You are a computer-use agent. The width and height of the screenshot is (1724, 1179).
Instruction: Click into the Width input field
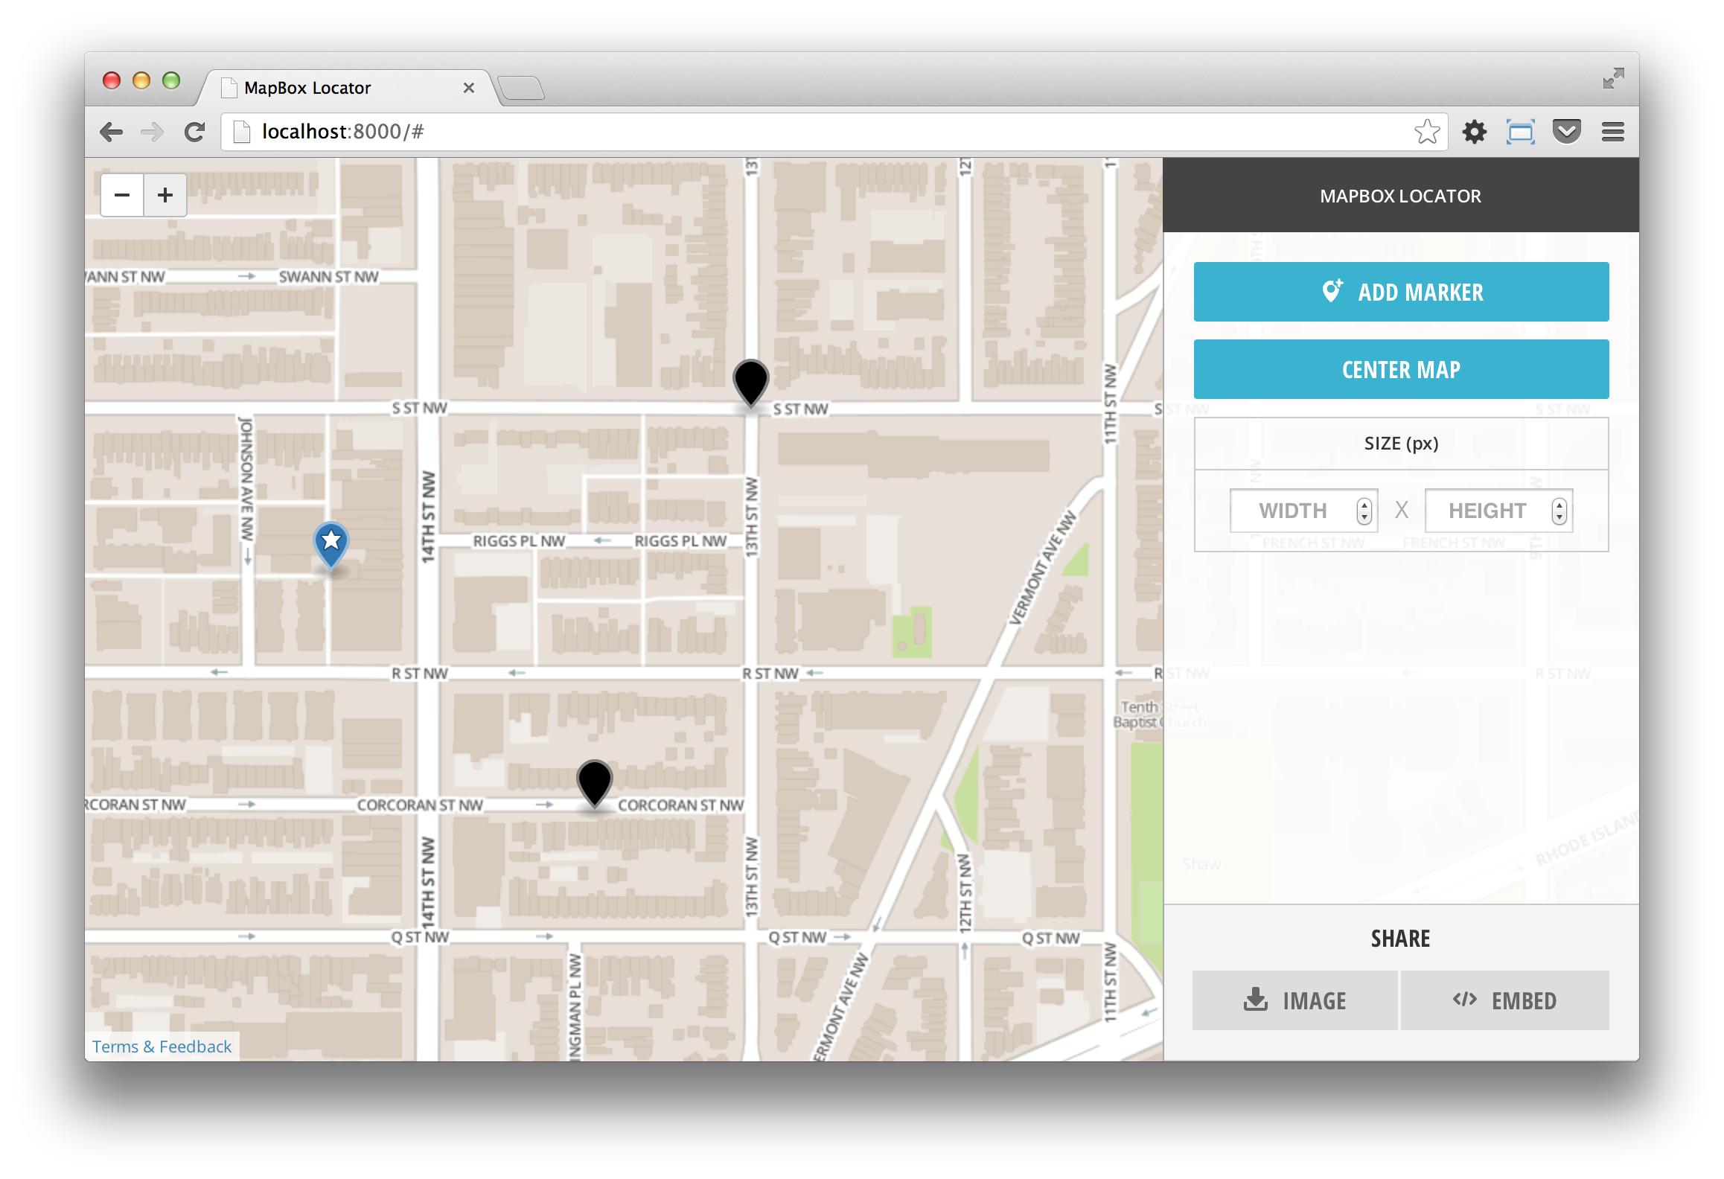1292,511
